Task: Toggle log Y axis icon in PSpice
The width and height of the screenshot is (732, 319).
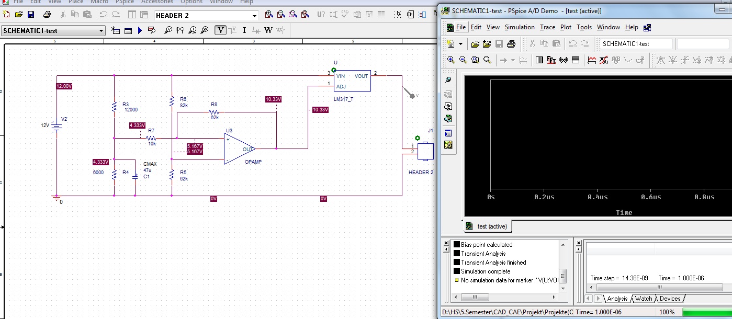Action: [576, 60]
